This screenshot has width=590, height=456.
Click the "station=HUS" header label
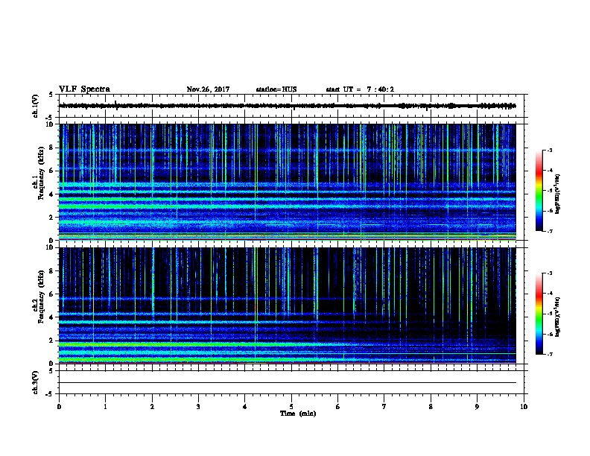[x=276, y=89]
